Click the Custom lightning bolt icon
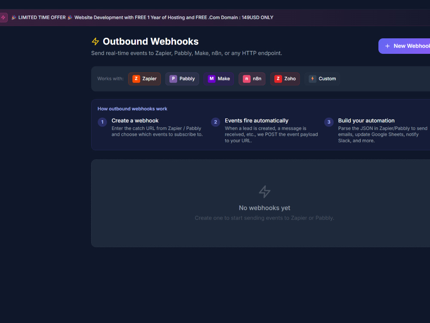The height and width of the screenshot is (323, 430). coord(312,79)
